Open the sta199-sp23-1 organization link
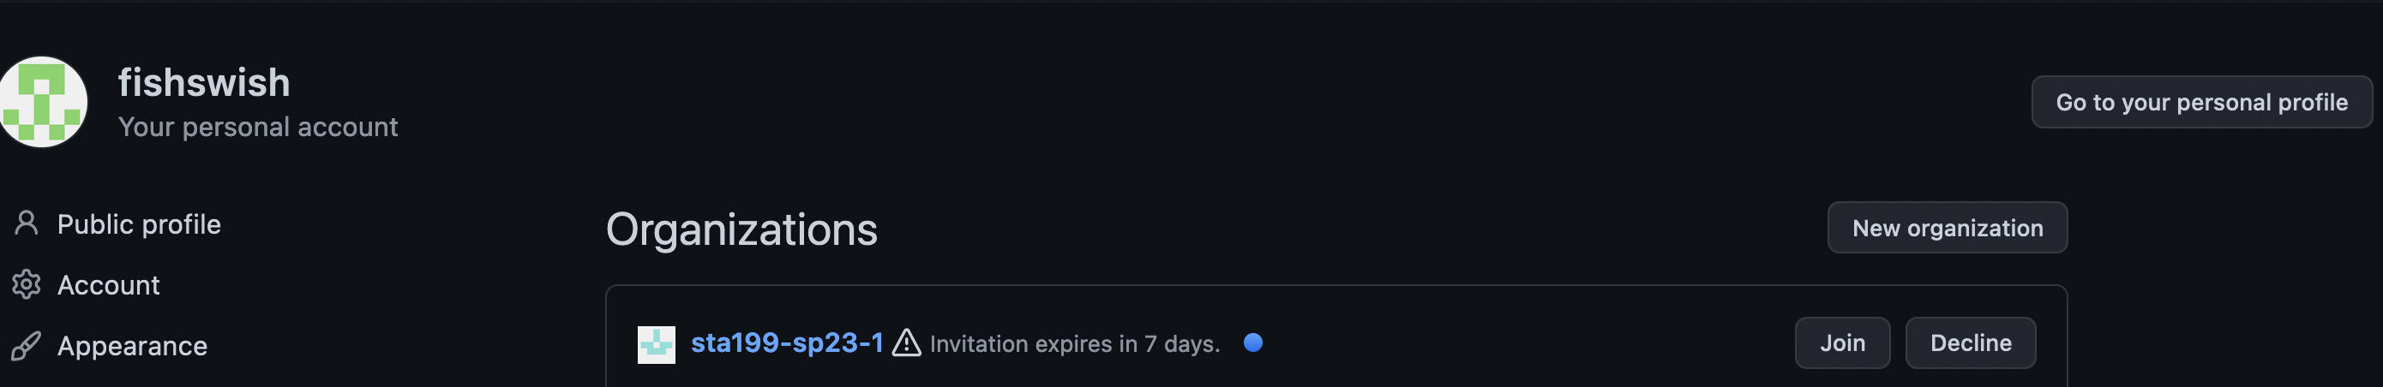Viewport: 2383px width, 387px height. click(x=786, y=342)
